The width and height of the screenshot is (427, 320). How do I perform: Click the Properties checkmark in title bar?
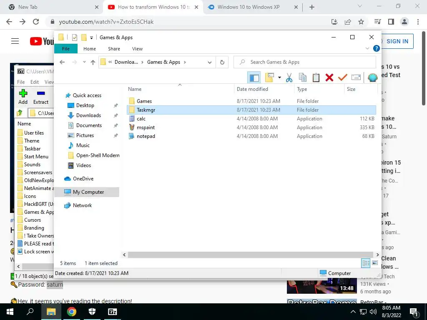pos(75,37)
